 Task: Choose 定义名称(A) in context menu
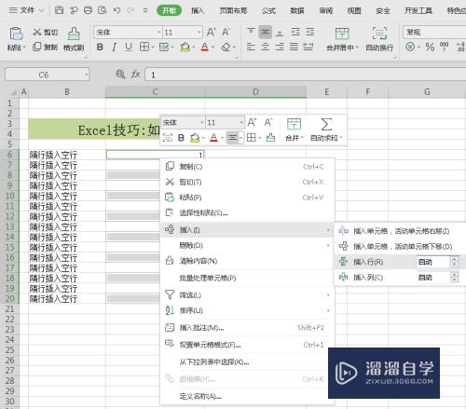(247, 396)
